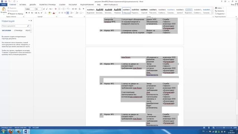
Task: Click the Заменить (Replace) button
Action: tap(220, 11)
